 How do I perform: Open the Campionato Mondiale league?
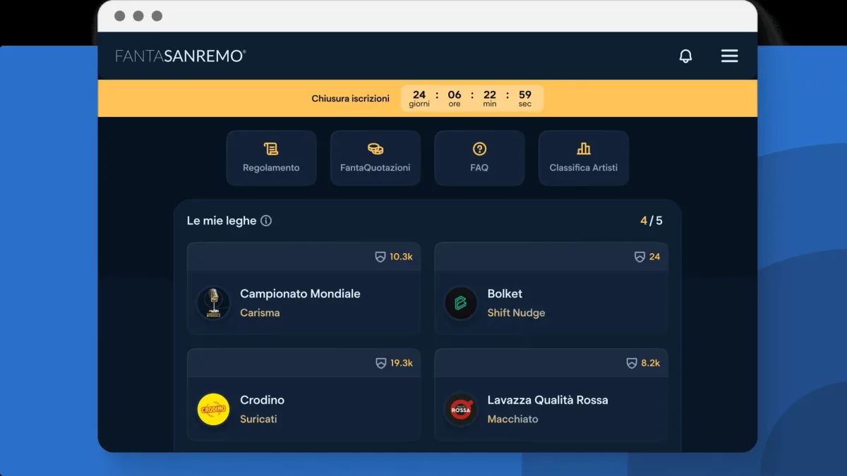(300, 294)
